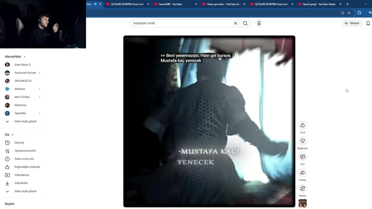The width and height of the screenshot is (372, 209).
Task: Dislike the Short video
Action: (x=303, y=141)
